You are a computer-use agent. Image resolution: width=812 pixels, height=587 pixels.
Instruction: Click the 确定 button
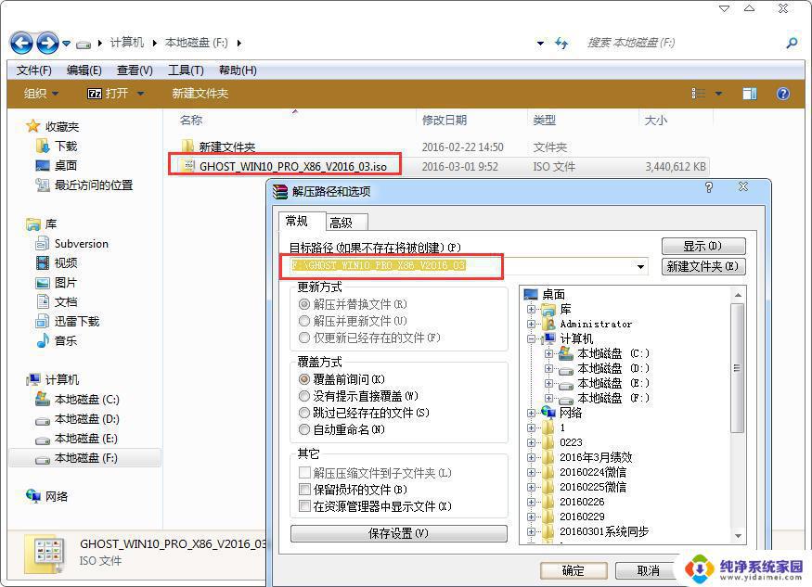574,571
